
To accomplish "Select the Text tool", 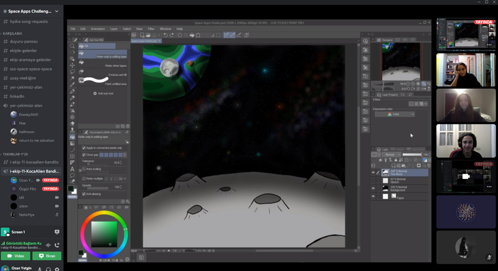I will point(72,168).
